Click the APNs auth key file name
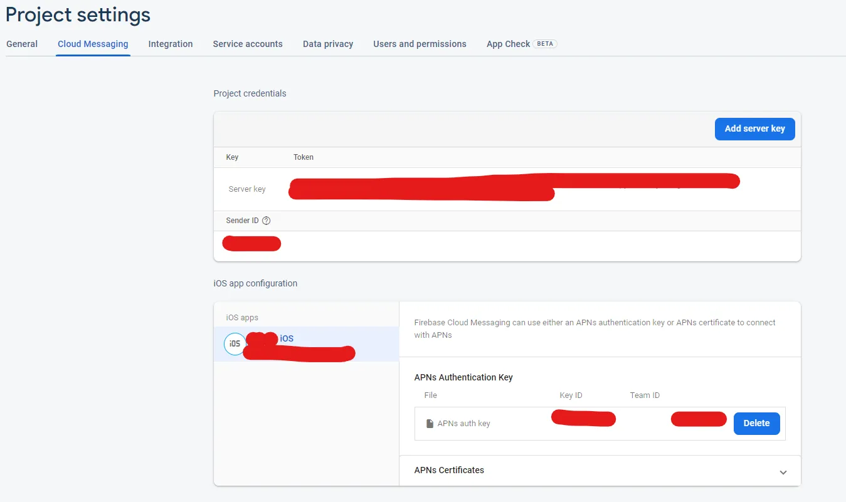Screen dimensions: 846x502 point(464,424)
